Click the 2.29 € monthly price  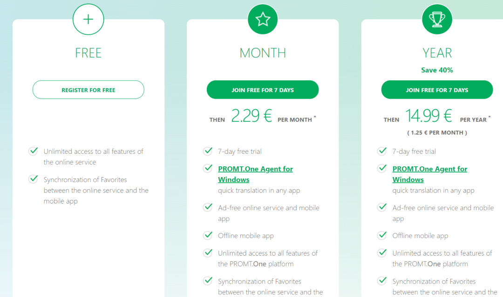251,116
